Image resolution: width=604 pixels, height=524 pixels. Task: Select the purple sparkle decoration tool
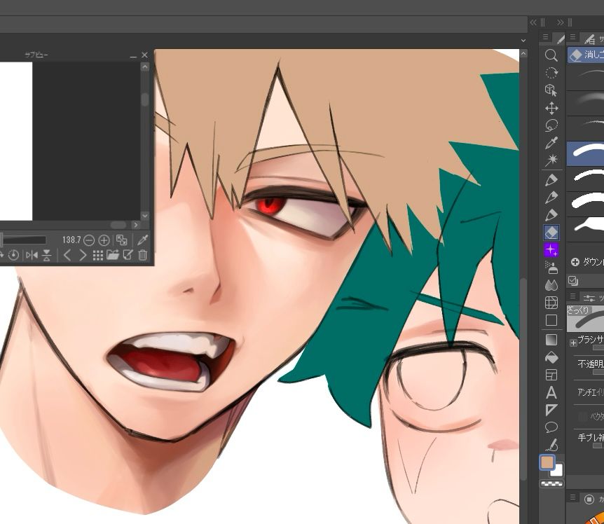point(551,250)
